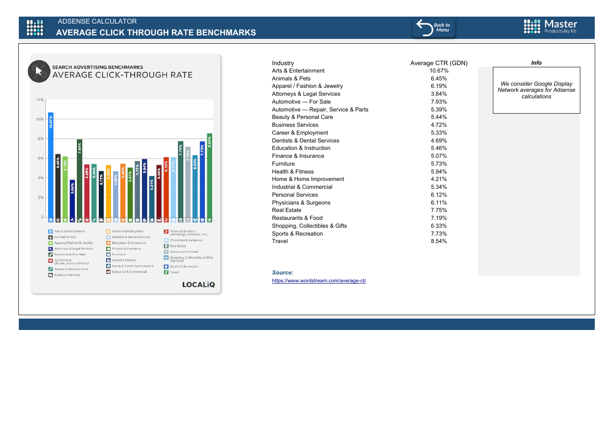Viewport: 614px width, 434px height.
Task: Click the Master Productivity Kit logo
Action: tap(550, 26)
